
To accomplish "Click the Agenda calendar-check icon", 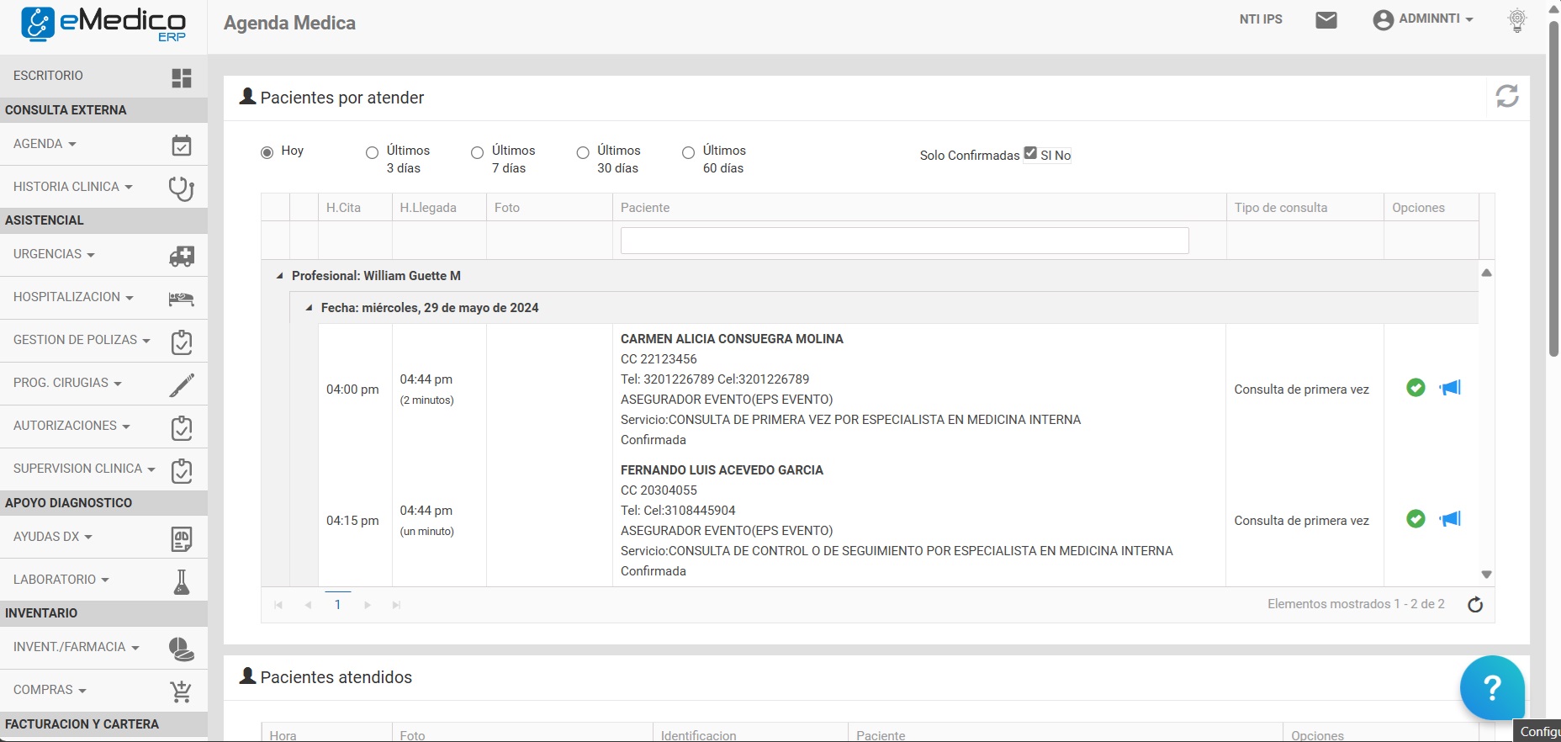I will 182,146.
